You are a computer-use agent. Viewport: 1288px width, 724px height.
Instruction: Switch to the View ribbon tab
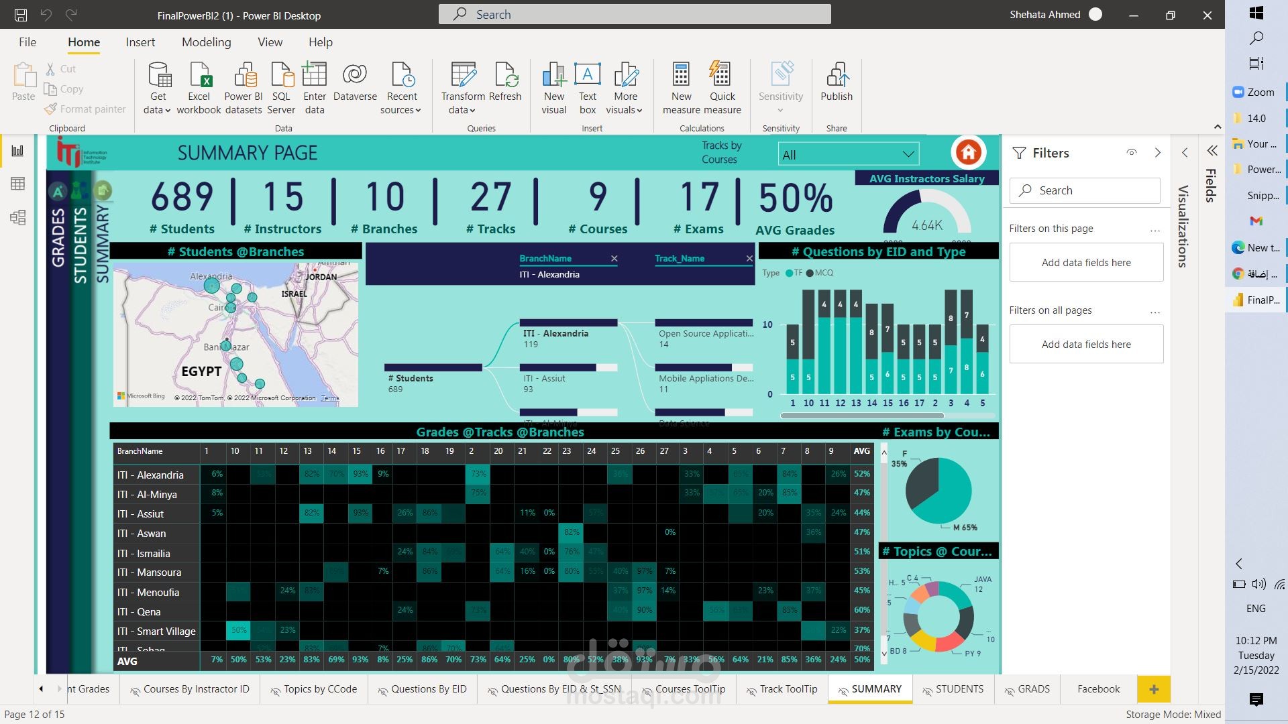(x=270, y=42)
